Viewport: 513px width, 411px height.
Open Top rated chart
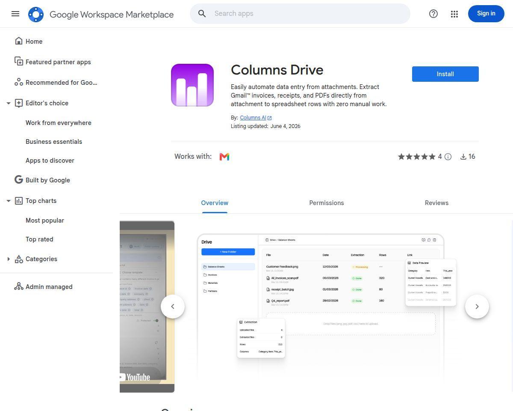[39, 239]
